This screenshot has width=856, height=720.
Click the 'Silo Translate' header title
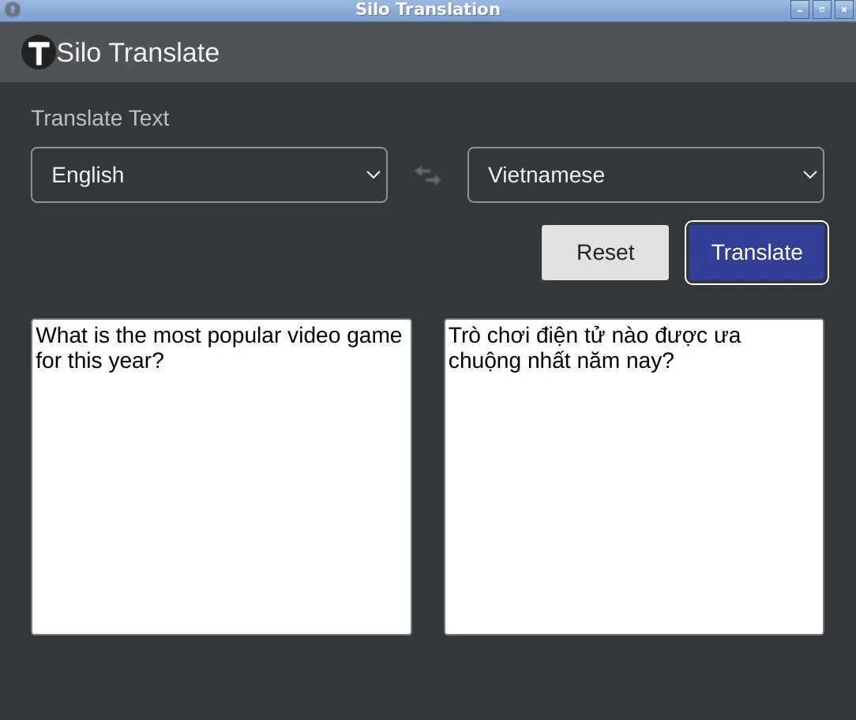tap(137, 53)
